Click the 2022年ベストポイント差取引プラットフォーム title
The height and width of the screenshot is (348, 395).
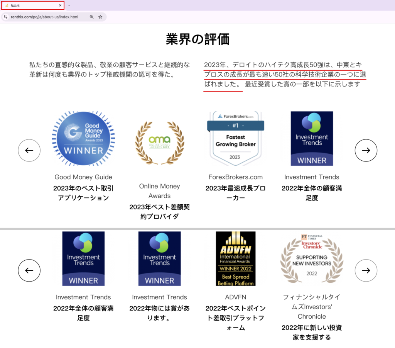(x=236, y=318)
